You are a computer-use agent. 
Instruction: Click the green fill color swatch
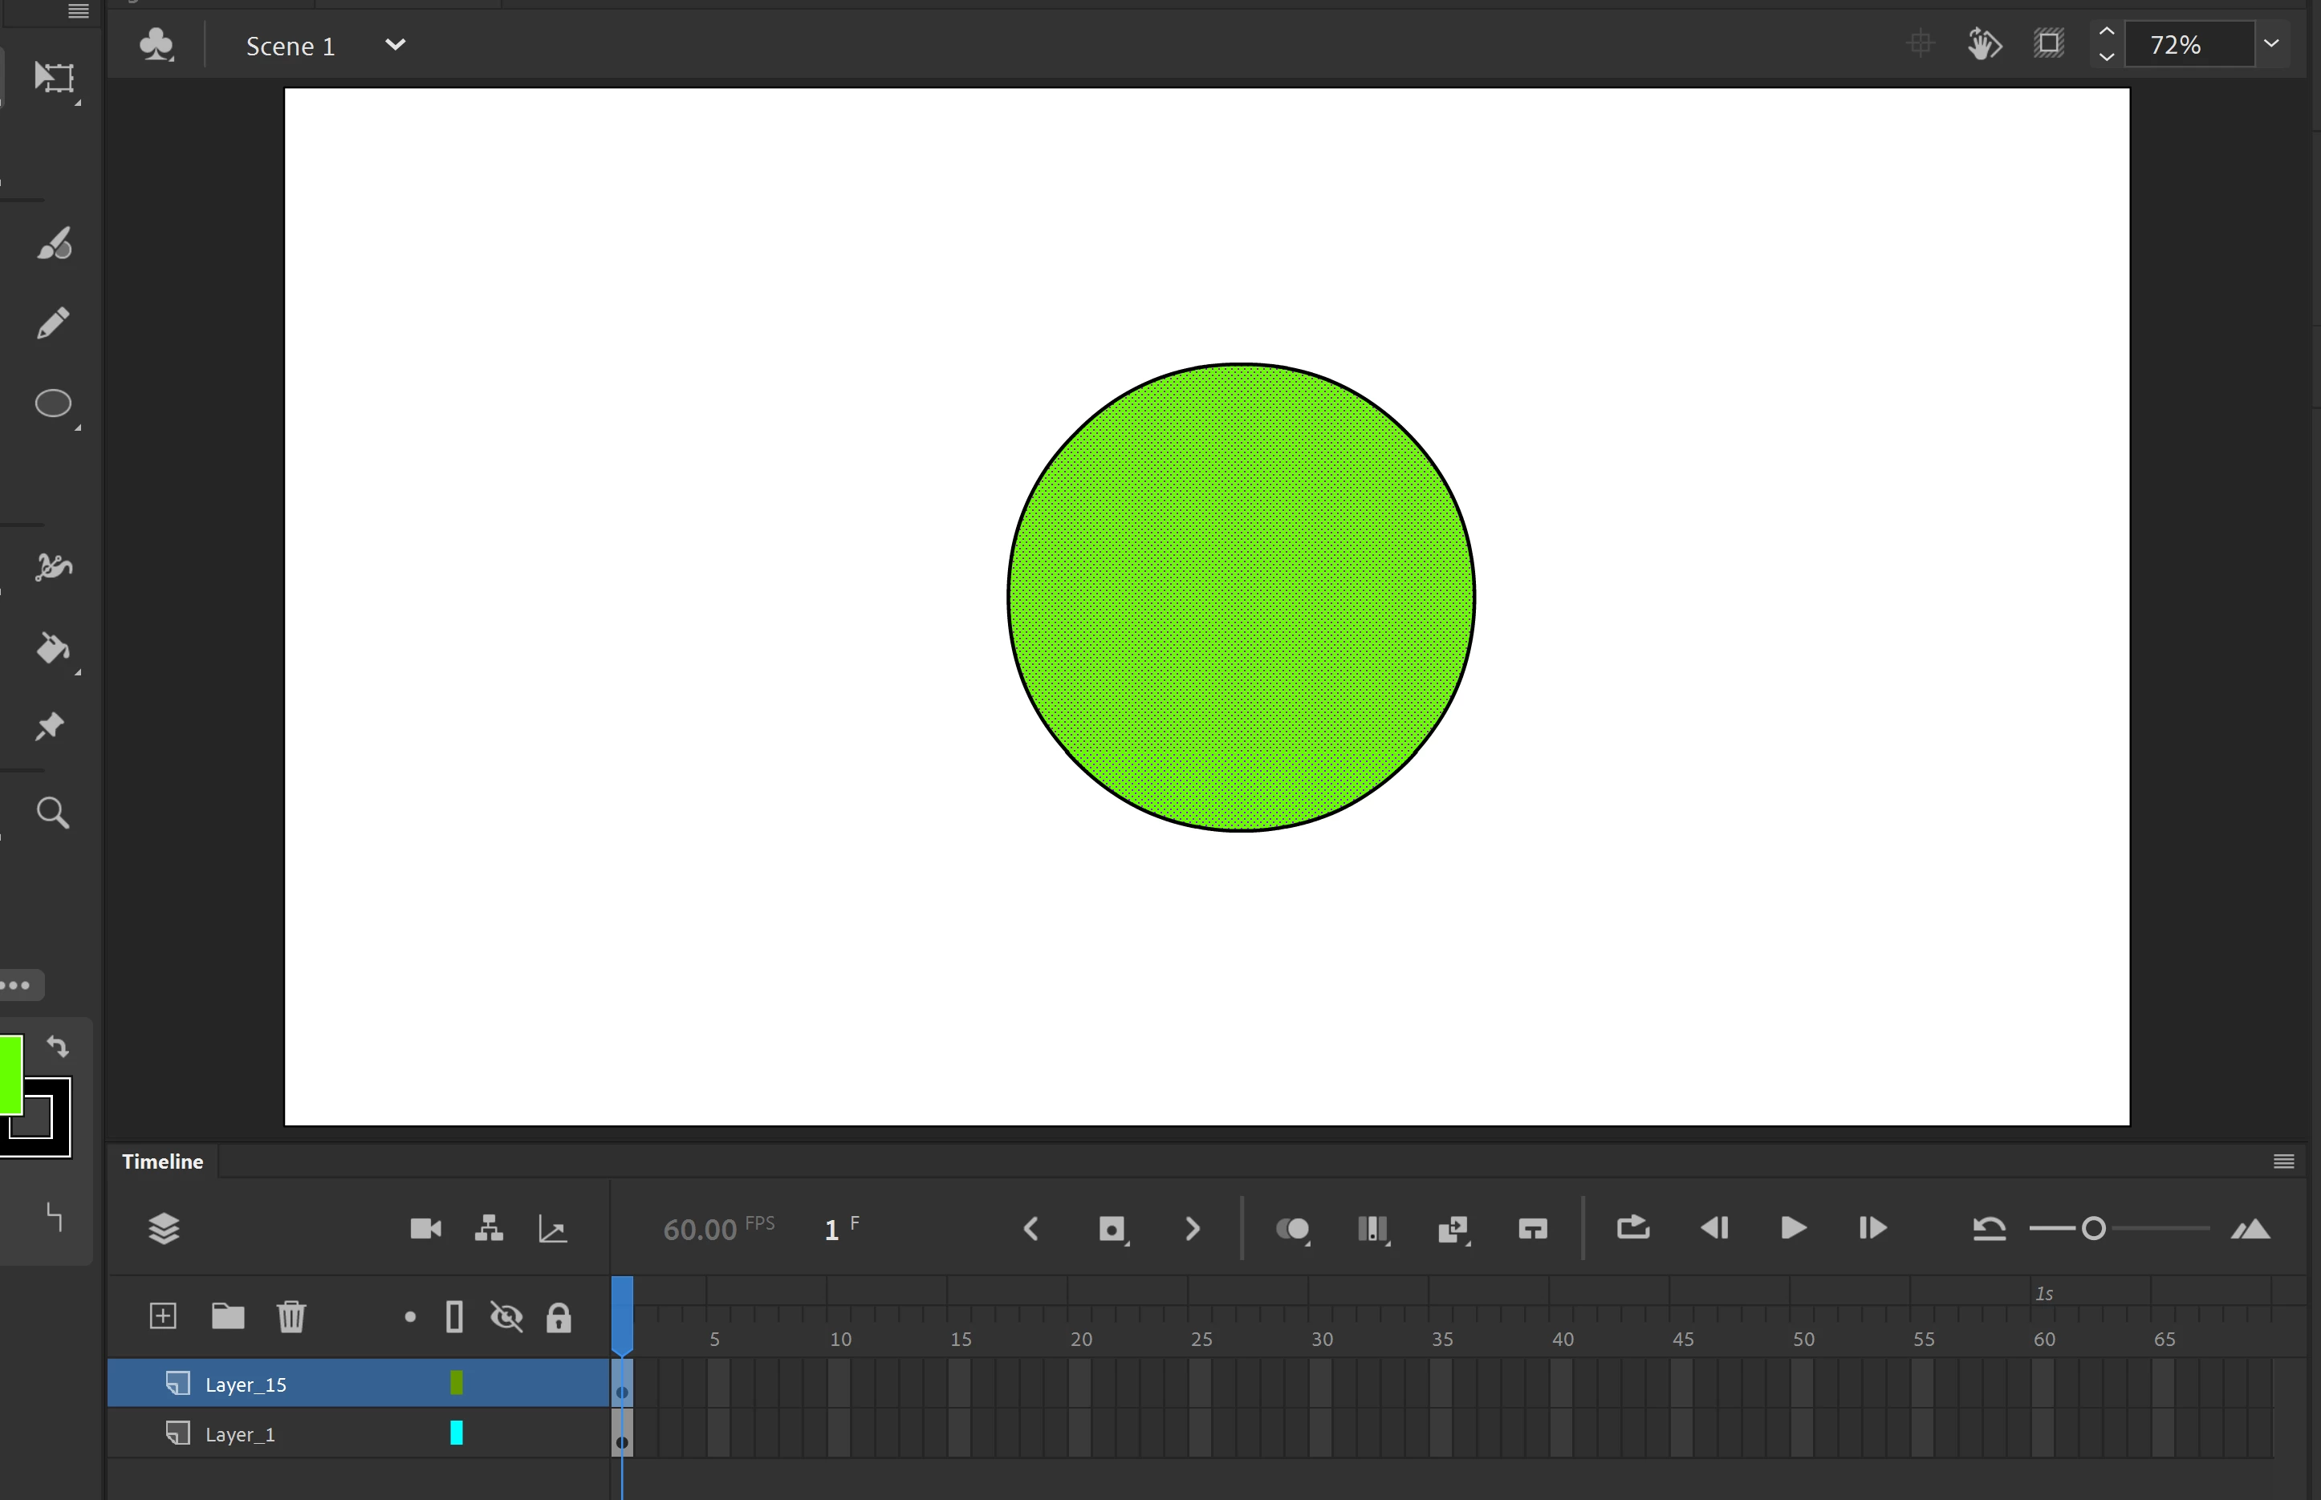[x=10, y=1073]
